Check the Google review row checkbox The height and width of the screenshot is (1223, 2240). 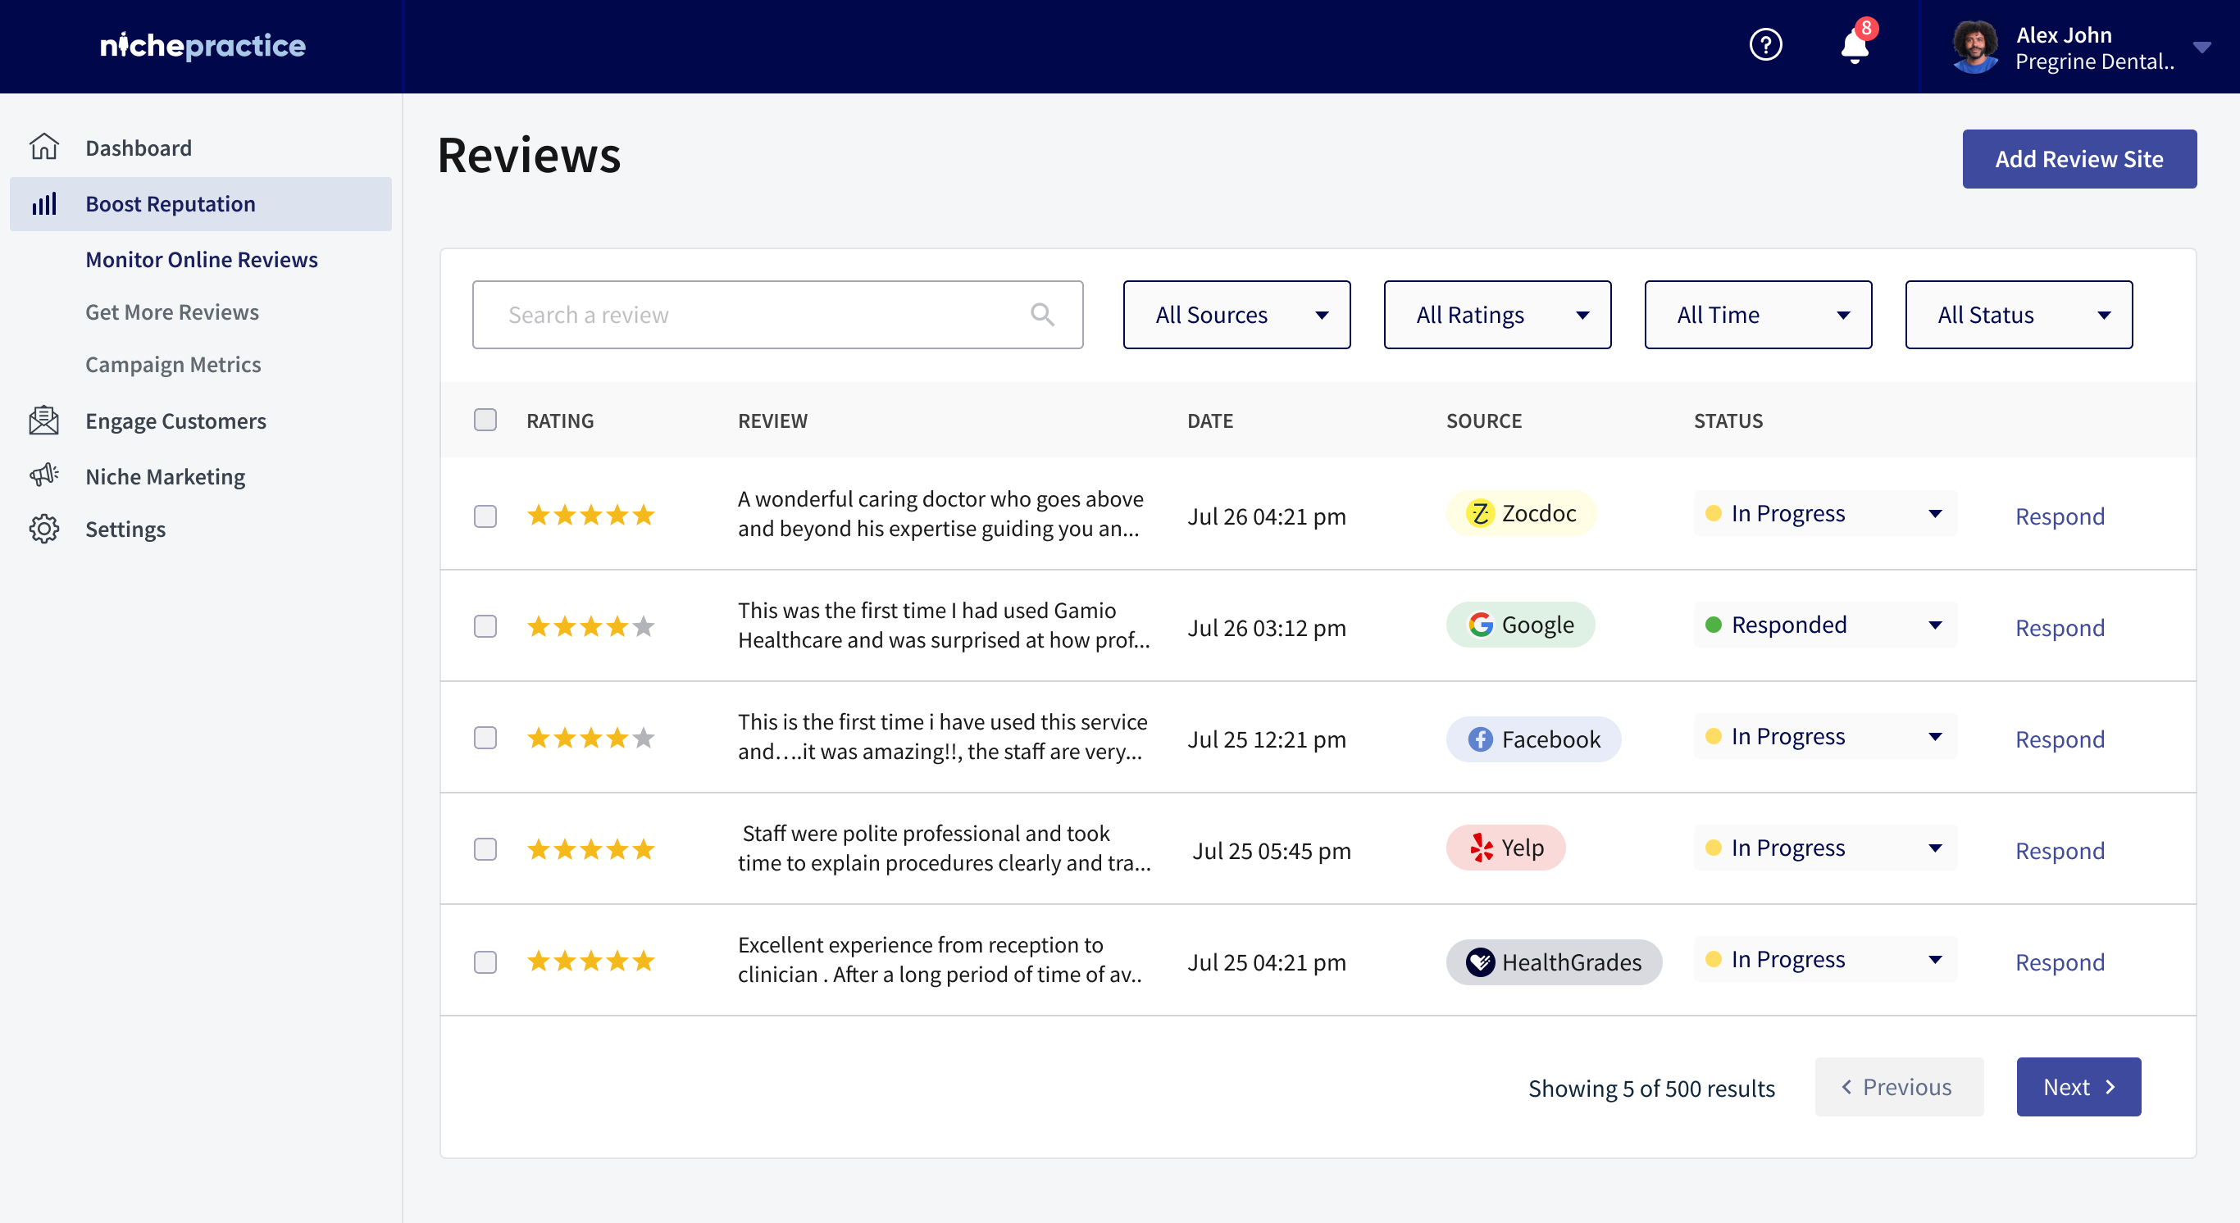(x=485, y=627)
